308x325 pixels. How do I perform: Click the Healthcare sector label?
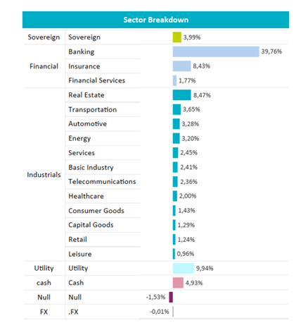[86, 196]
